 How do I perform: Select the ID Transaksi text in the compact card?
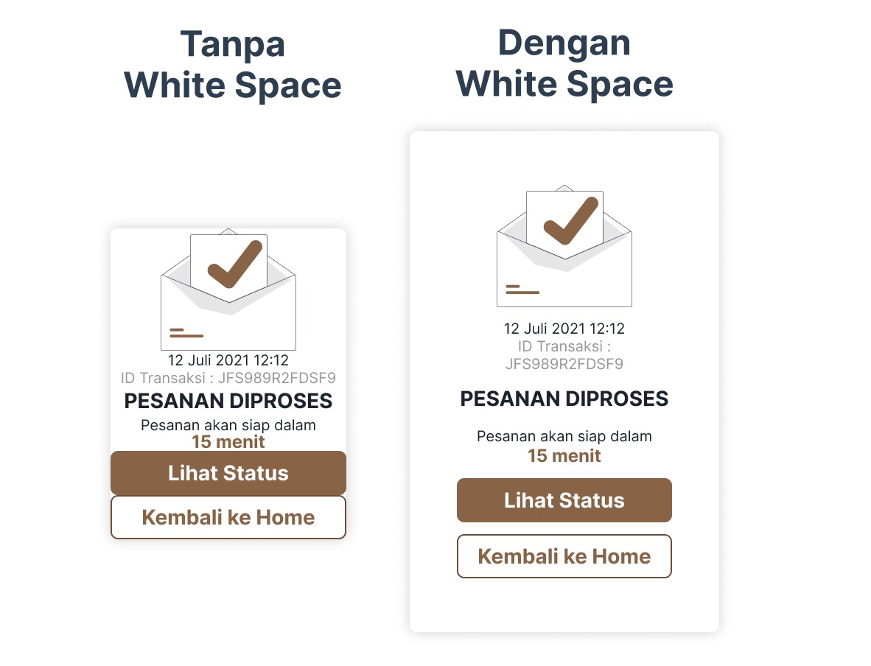228,379
